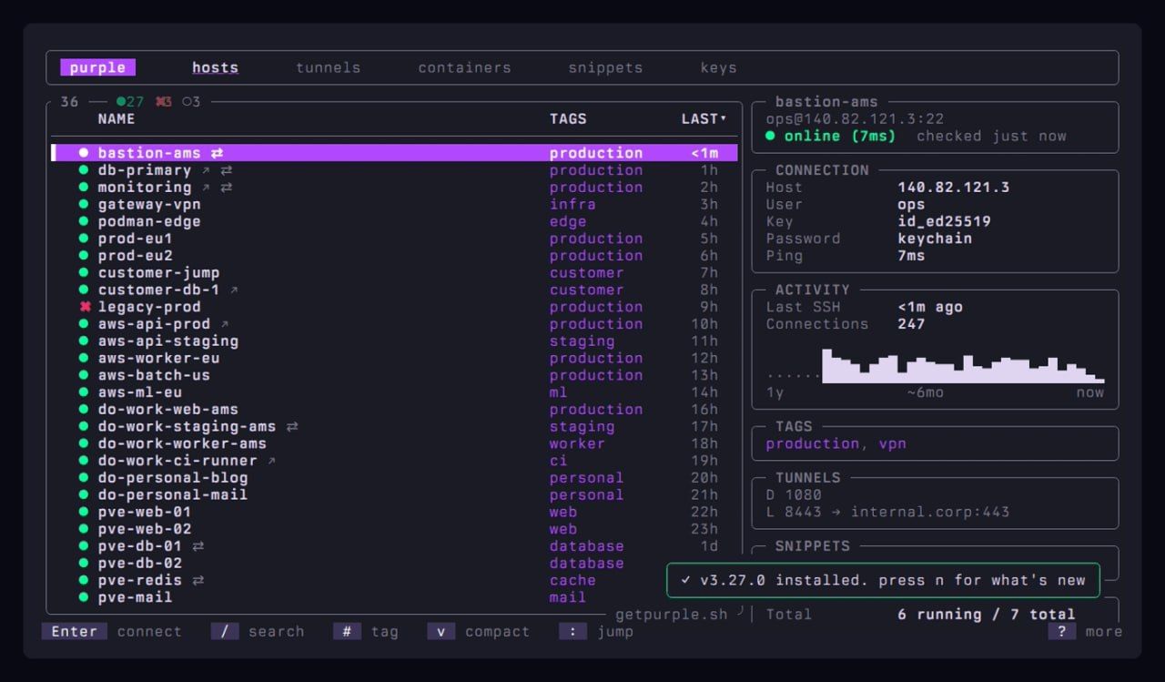Click the tunnel arrows icon beside pve-redis
1165x682 pixels.
(x=198, y=580)
